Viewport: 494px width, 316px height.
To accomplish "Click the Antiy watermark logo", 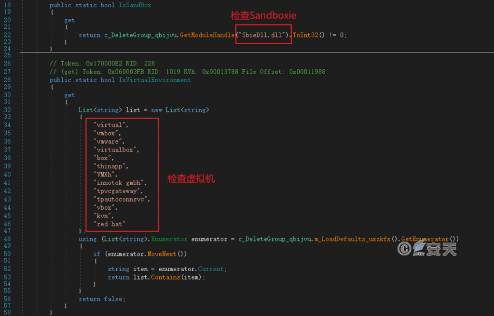I will [x=426, y=248].
